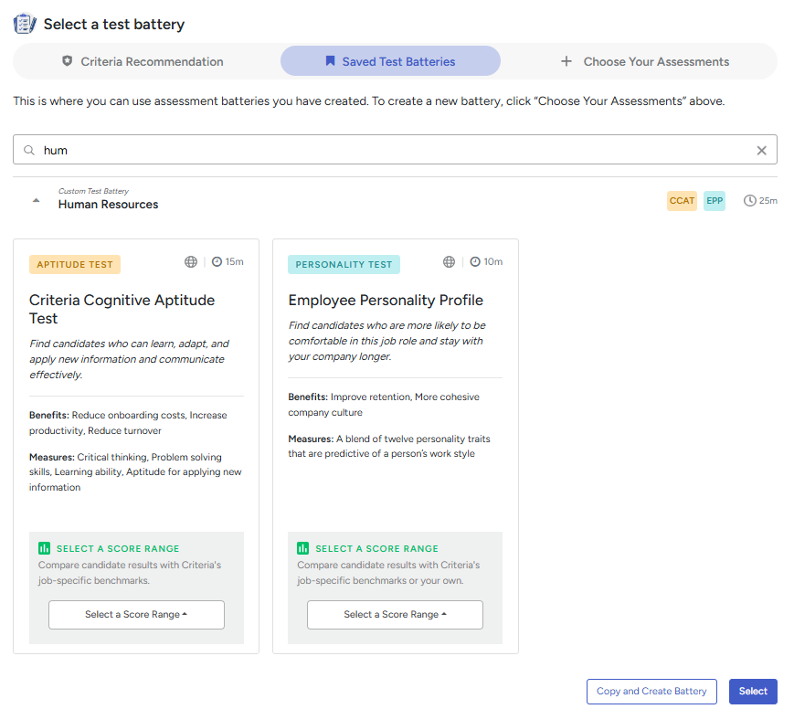Image resolution: width=794 pixels, height=709 pixels.
Task: Open the Choose Your Assessments tab
Action: pos(645,61)
